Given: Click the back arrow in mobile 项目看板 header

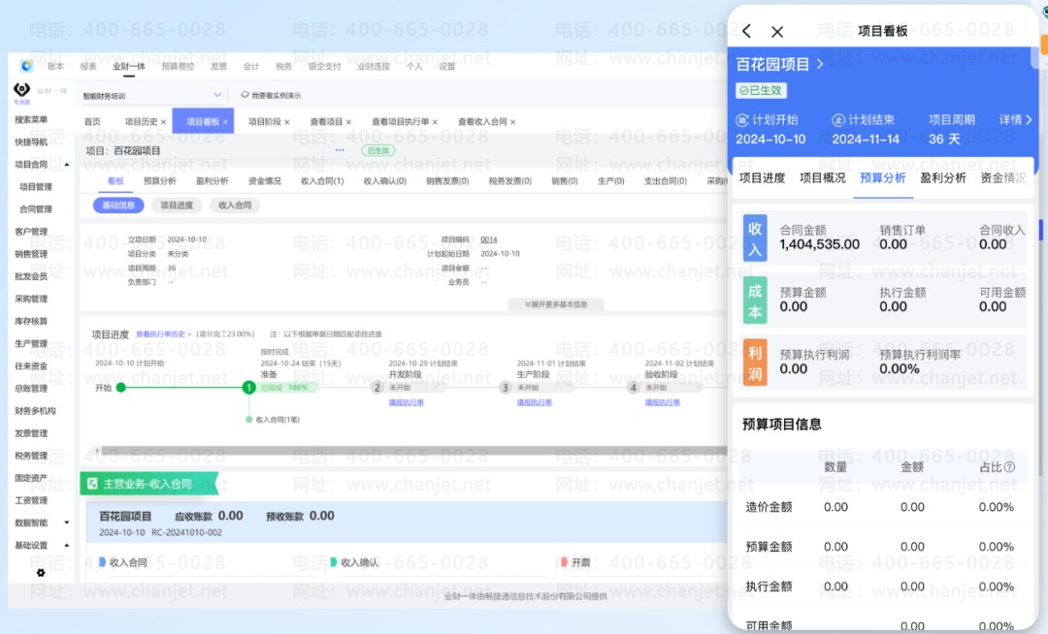Looking at the screenshot, I should coord(746,32).
